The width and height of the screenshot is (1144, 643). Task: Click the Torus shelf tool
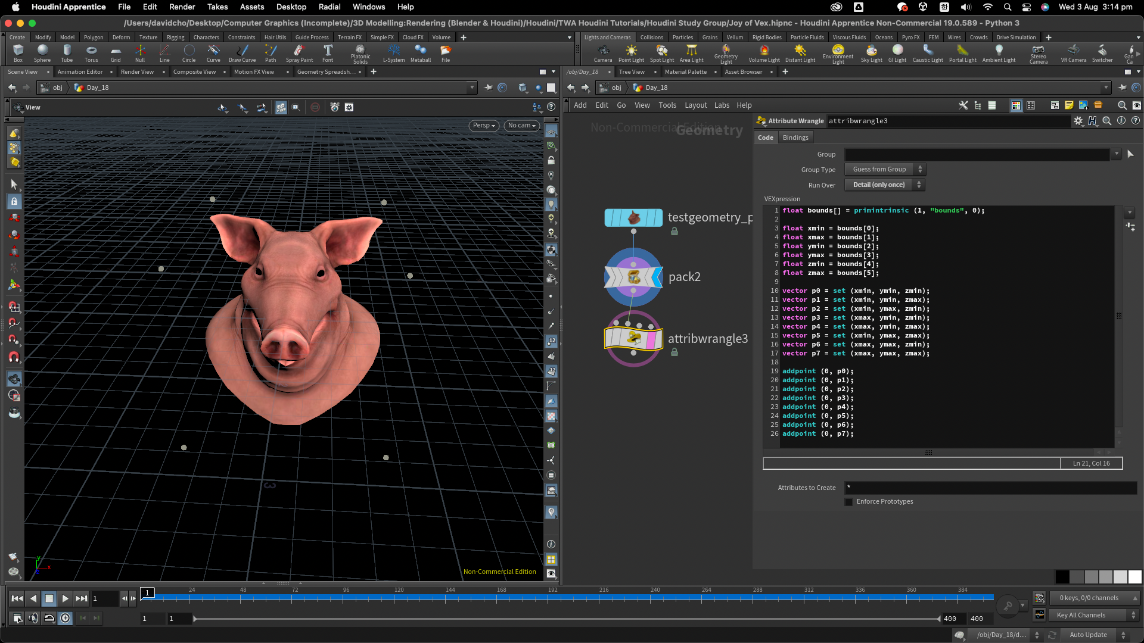point(91,52)
